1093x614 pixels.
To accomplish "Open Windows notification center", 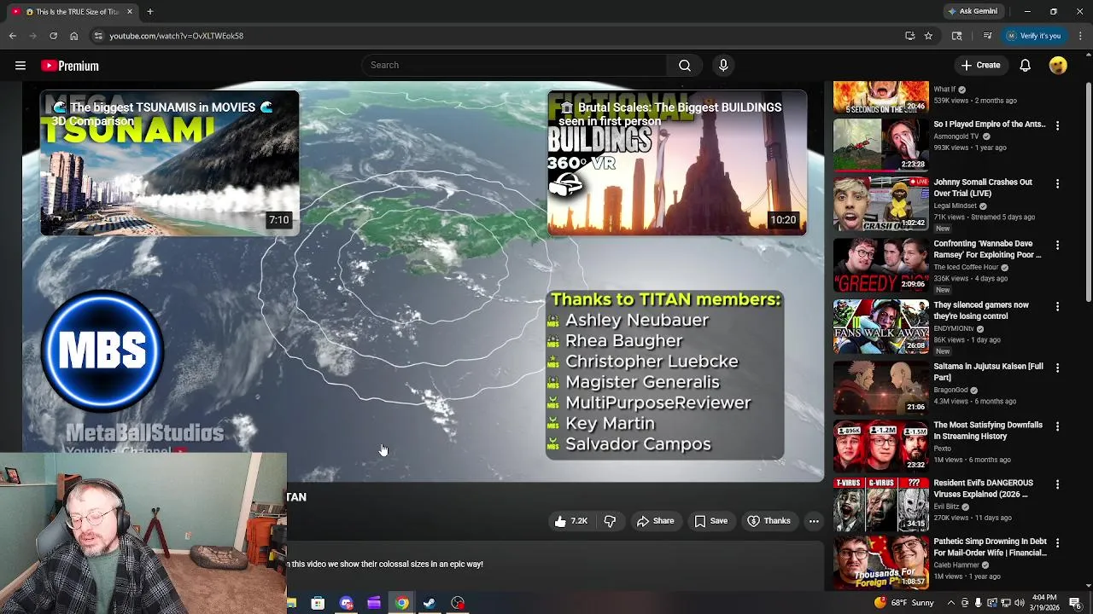I will 1075,603.
